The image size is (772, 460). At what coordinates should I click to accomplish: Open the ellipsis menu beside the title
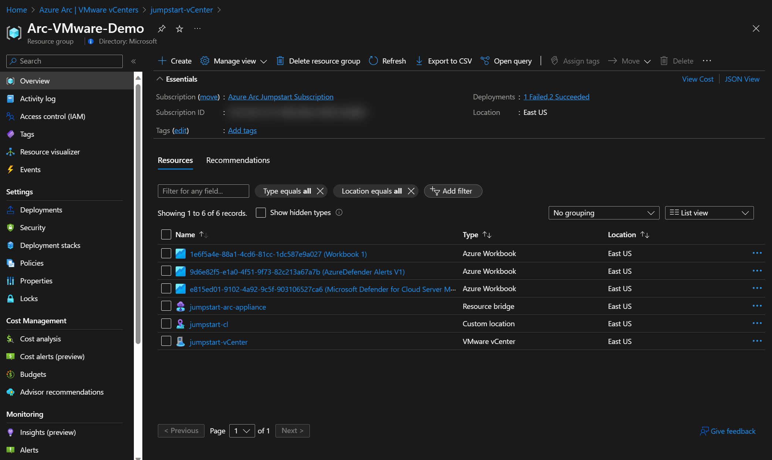click(x=197, y=28)
